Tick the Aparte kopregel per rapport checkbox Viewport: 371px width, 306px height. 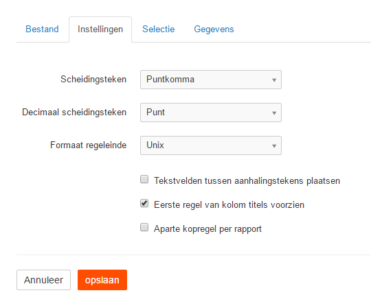tap(144, 227)
